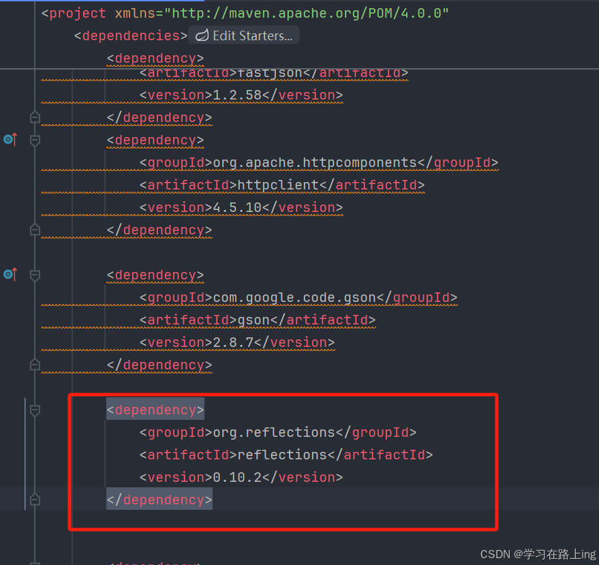The image size is (599, 565).
Task: Click the selected closing dependency tag
Action: [x=159, y=499]
